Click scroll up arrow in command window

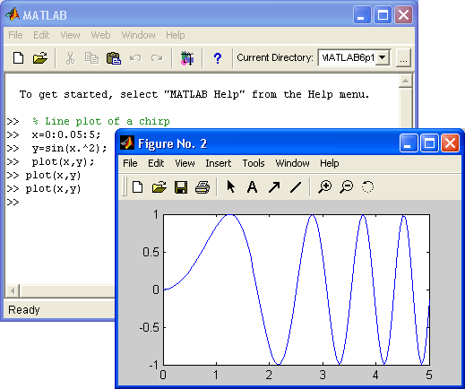click(x=406, y=81)
